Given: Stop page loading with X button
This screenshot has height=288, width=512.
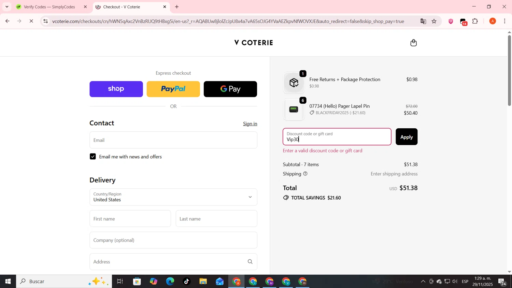Looking at the screenshot, I should (31, 21).
